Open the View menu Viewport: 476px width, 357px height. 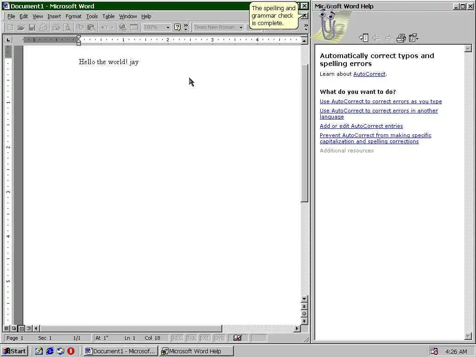point(38,16)
